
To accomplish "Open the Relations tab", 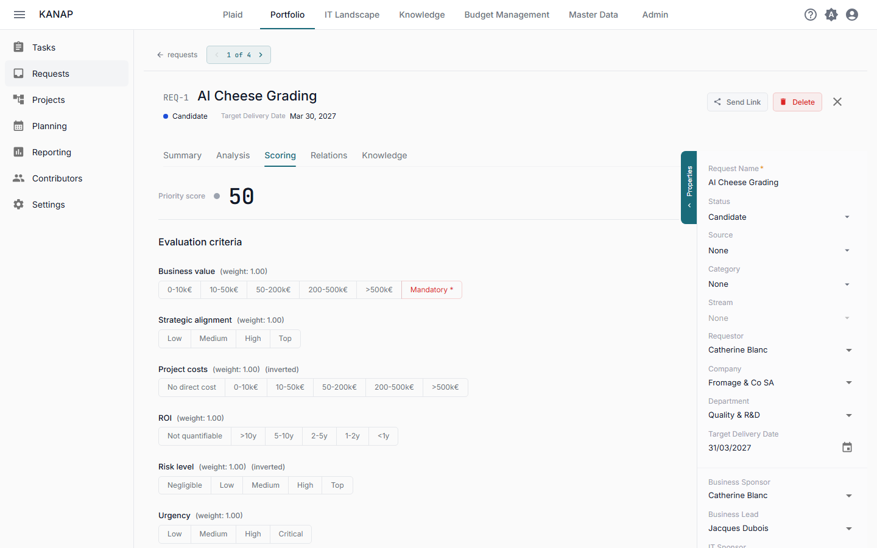I will [329, 155].
